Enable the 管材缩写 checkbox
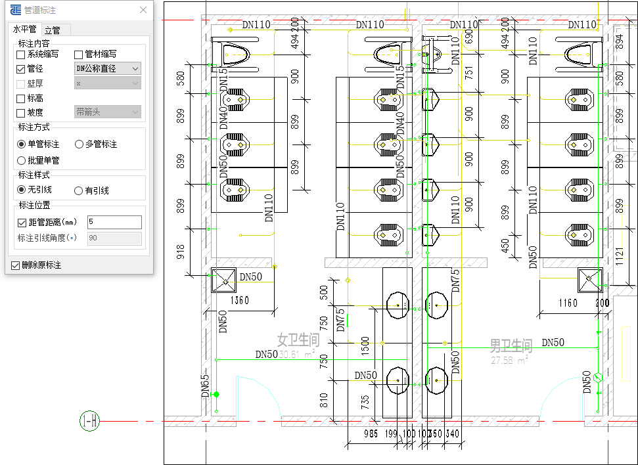The image size is (638, 465). pyautogui.click(x=79, y=55)
